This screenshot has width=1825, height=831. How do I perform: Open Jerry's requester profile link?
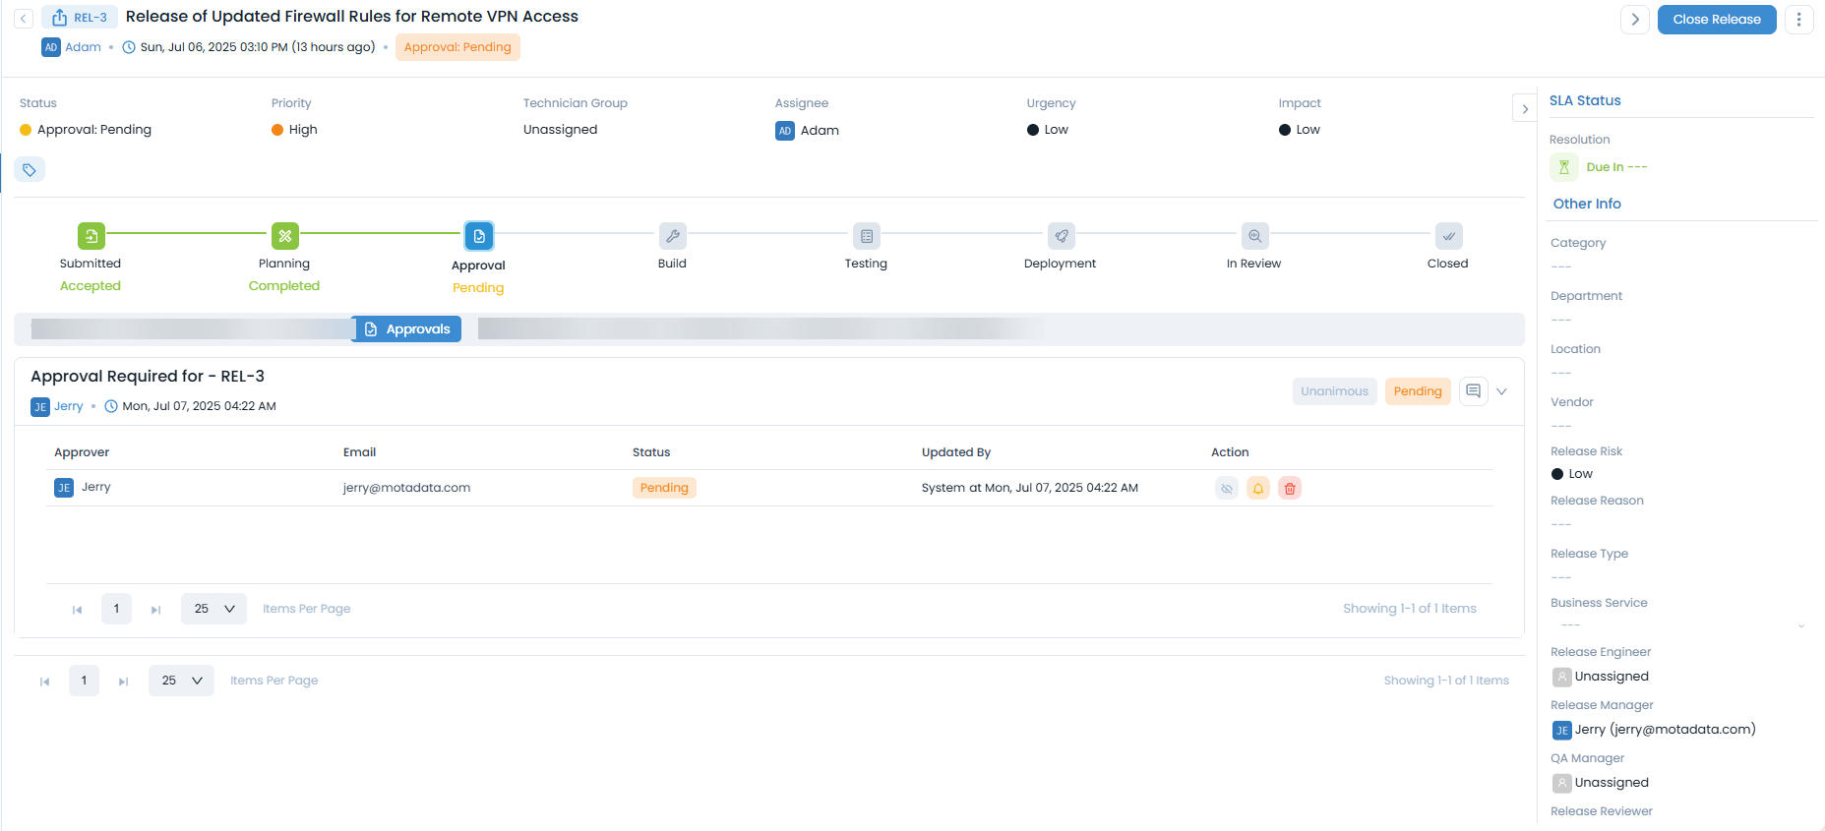coord(68,406)
